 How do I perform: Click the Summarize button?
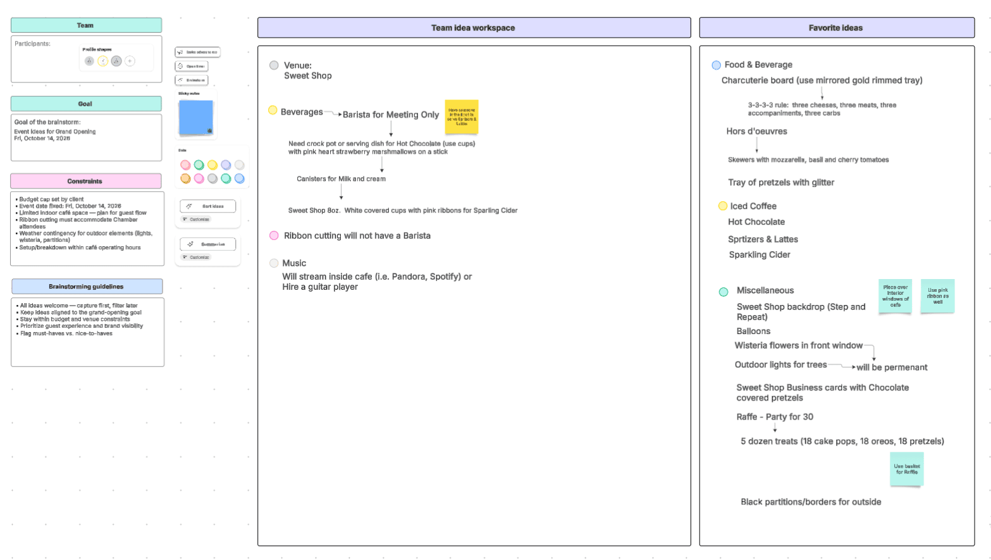[208, 244]
